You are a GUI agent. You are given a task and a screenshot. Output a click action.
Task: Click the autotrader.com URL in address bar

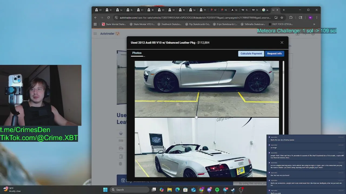click(195, 18)
